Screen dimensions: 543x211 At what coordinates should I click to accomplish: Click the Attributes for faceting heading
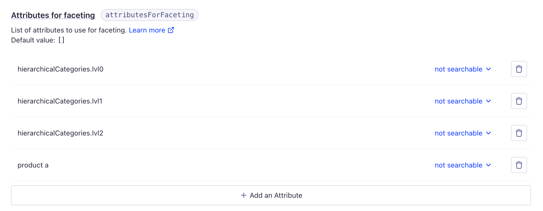53,15
